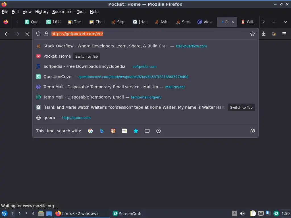Open the View menu

tap(27, 12)
